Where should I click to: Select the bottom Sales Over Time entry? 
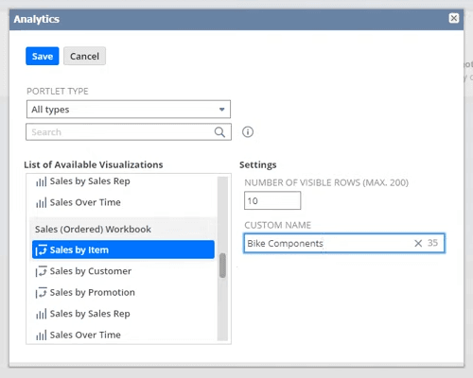click(85, 335)
